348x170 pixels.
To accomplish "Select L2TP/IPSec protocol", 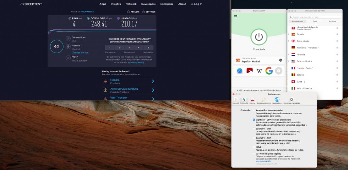I will (x=254, y=154).
